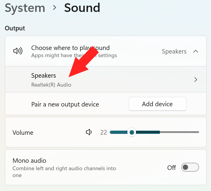Click the Sound breadcrumb title
Viewport: 211px width, 191px height.
82,8
